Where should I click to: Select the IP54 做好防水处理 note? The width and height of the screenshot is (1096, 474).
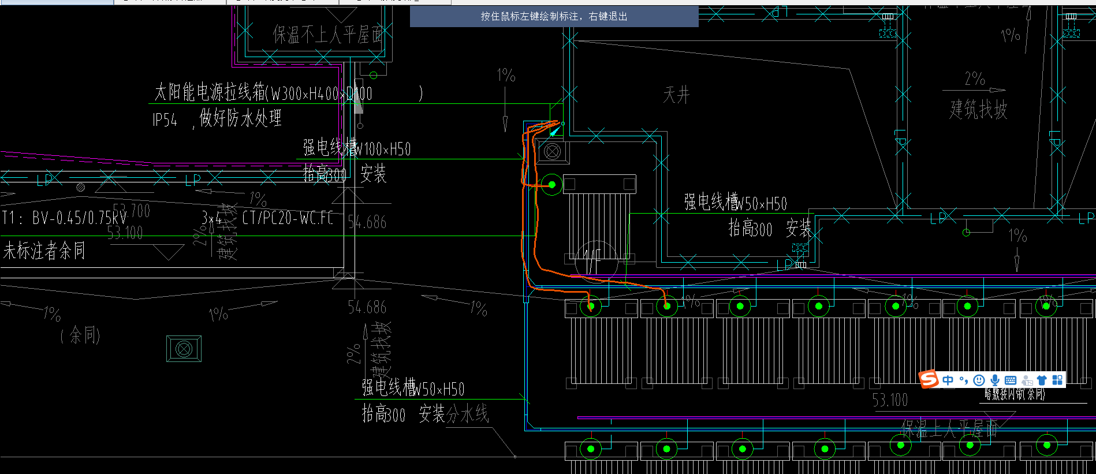coord(217,119)
